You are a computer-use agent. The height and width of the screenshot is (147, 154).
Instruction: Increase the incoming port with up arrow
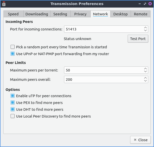(145, 28)
